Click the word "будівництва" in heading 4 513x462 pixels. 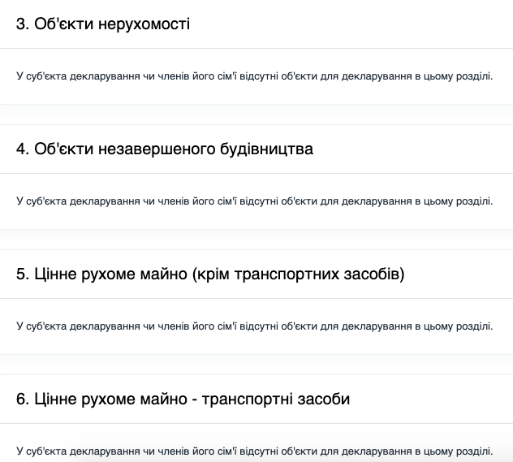267,149
